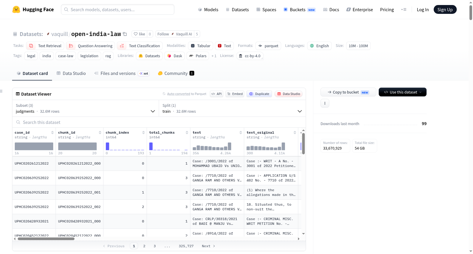Viewport: 473px width, 254px height.
Task: Click the xet badge icon
Action: coord(144,73)
